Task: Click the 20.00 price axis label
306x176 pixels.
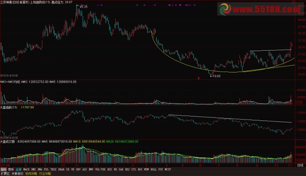Action: (302, 74)
